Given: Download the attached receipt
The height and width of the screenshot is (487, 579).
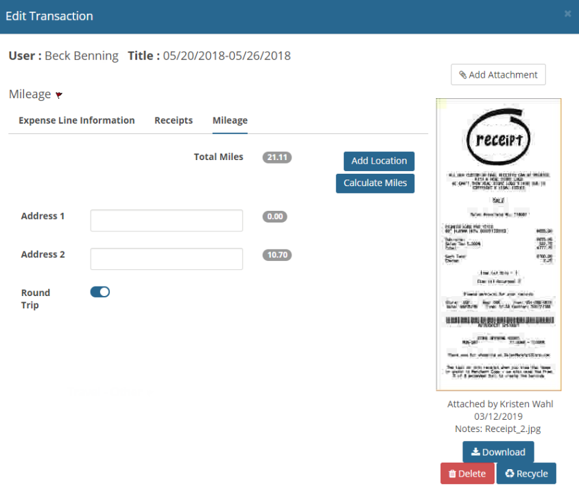Looking at the screenshot, I should point(498,452).
